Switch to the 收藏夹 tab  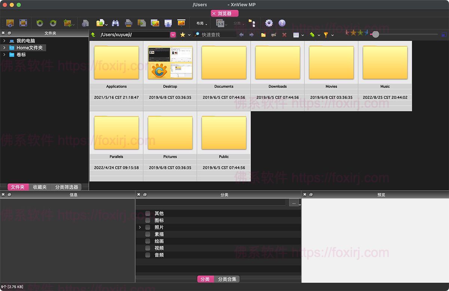pyautogui.click(x=40, y=187)
